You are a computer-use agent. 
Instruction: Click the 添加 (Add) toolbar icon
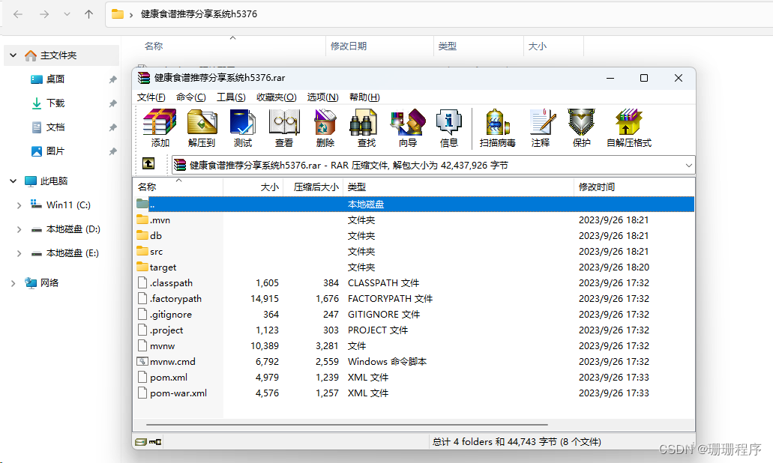[160, 122]
